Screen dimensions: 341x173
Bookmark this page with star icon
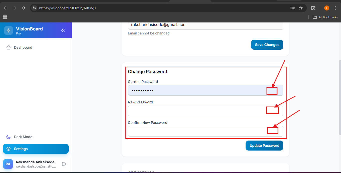301,8
